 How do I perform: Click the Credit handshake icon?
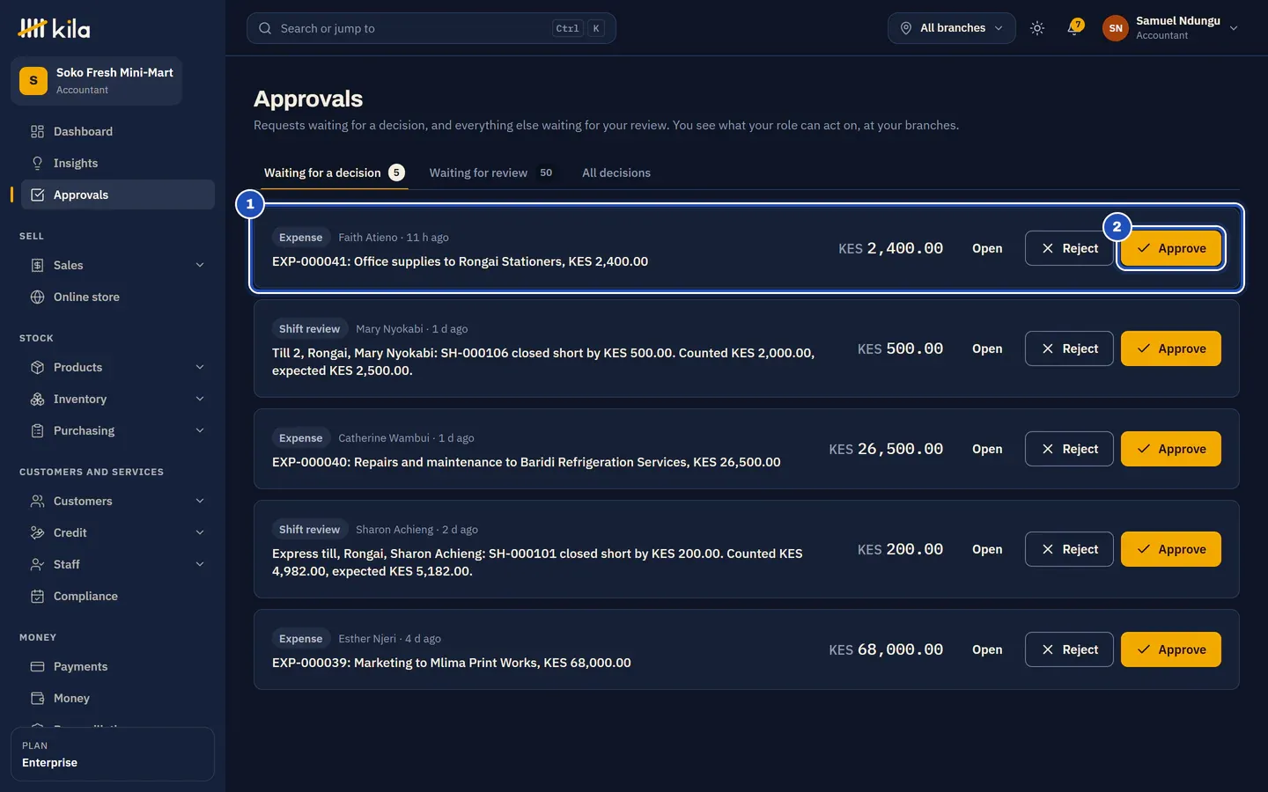coord(37,532)
